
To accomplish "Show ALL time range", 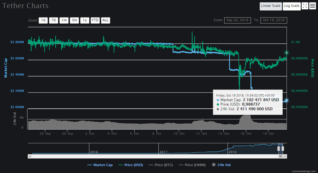I will click(106, 20).
